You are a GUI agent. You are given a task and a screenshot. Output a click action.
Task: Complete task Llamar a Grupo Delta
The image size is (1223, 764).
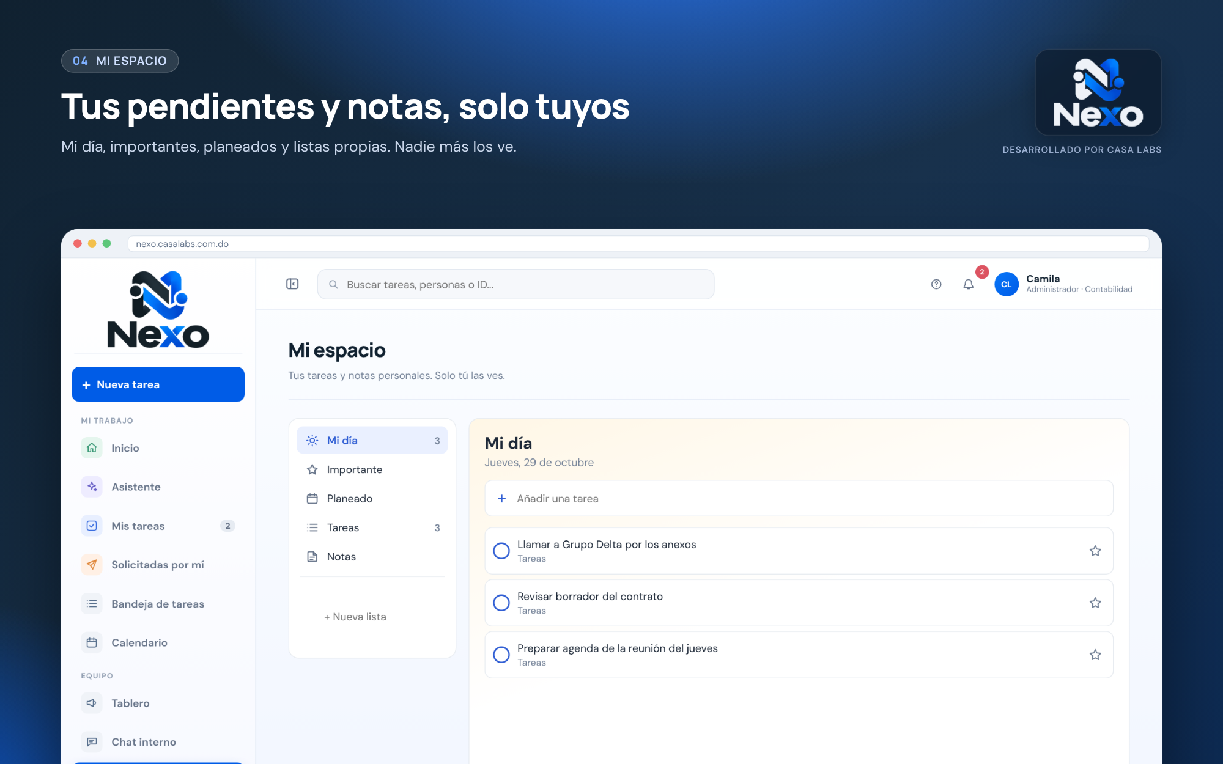501,551
